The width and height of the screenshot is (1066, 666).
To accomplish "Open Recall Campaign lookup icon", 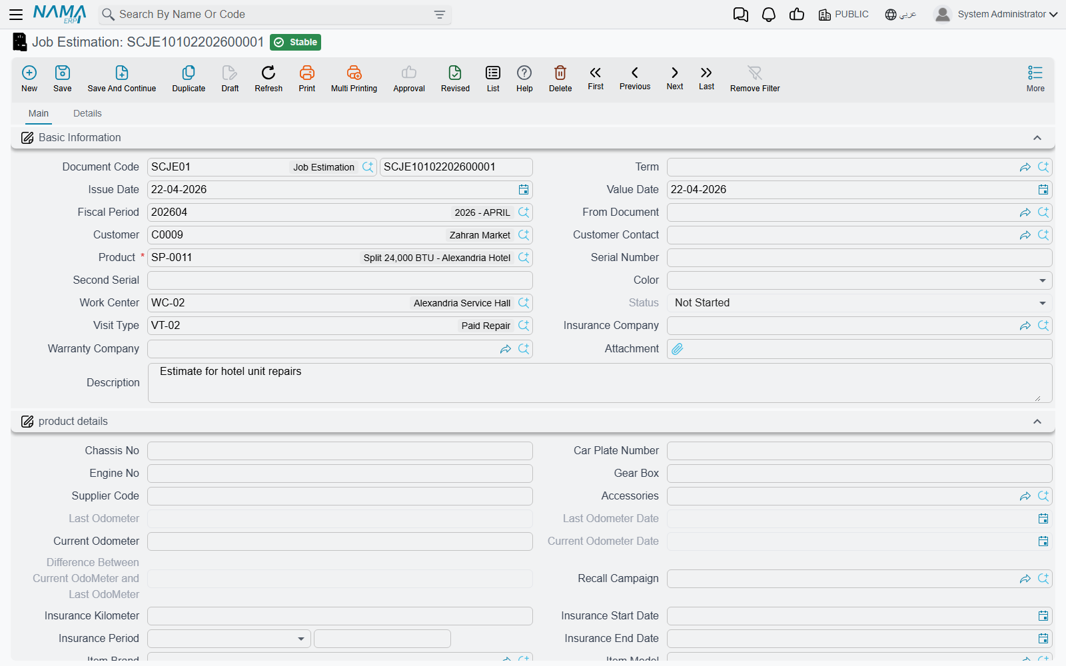I will coord(1043,579).
